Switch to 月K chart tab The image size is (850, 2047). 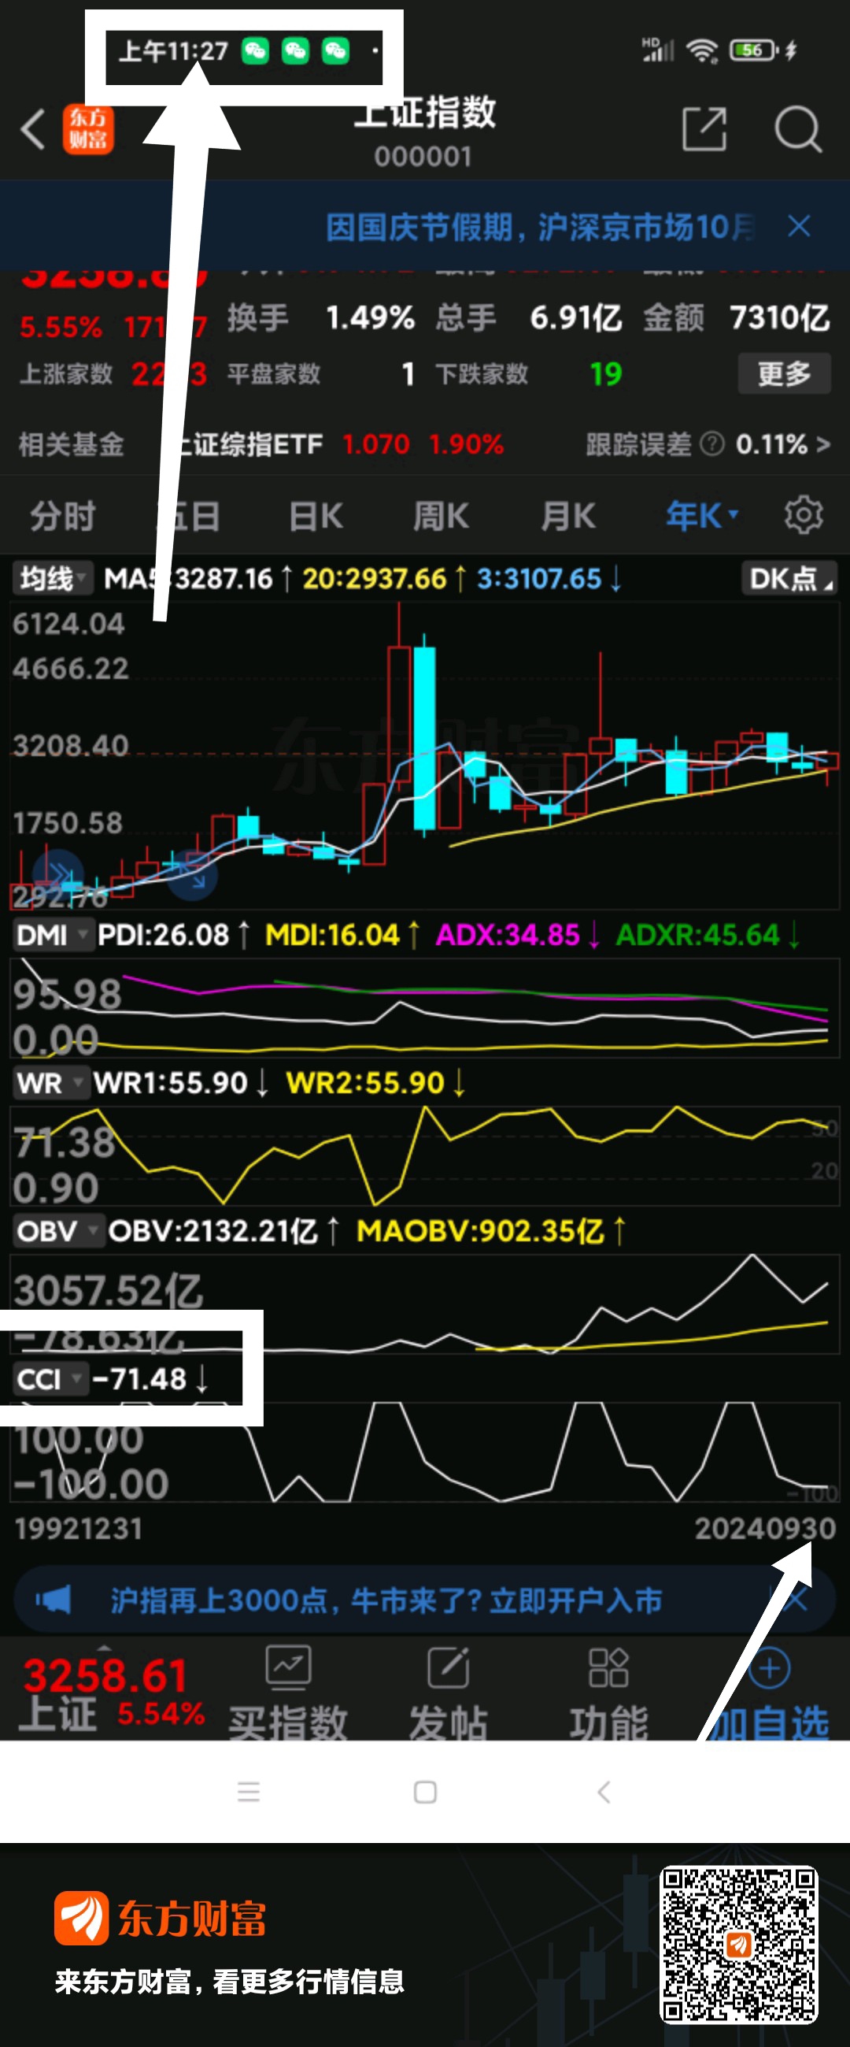click(x=568, y=516)
